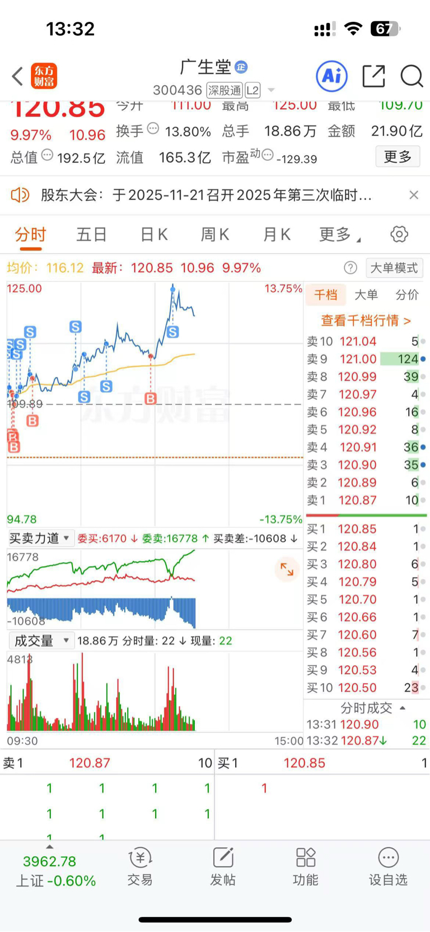Image resolution: width=430 pixels, height=932 pixels.
Task: Tap the share export icon
Action: click(x=373, y=76)
